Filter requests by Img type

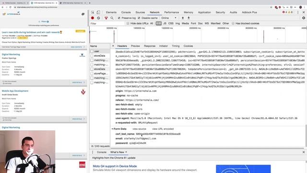coord(177,24)
